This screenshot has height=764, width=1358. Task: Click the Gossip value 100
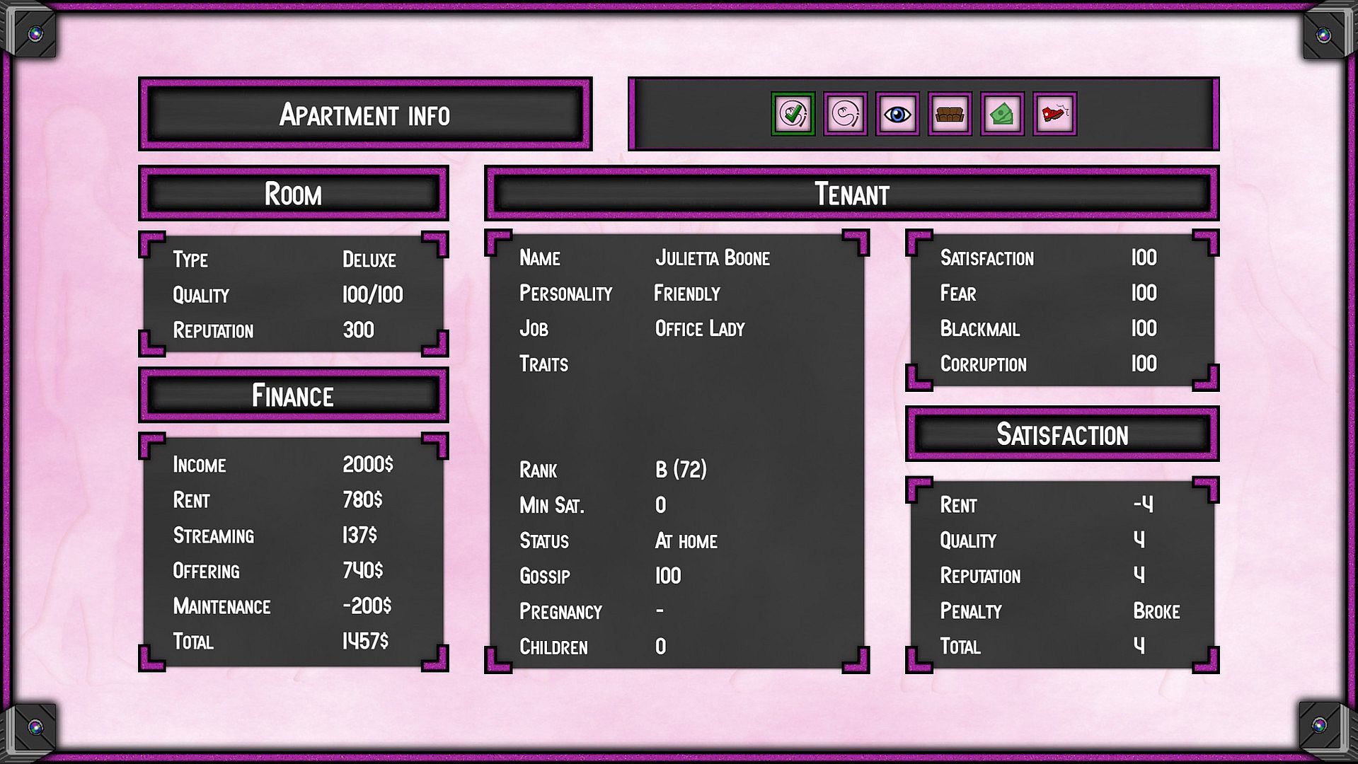coord(668,576)
